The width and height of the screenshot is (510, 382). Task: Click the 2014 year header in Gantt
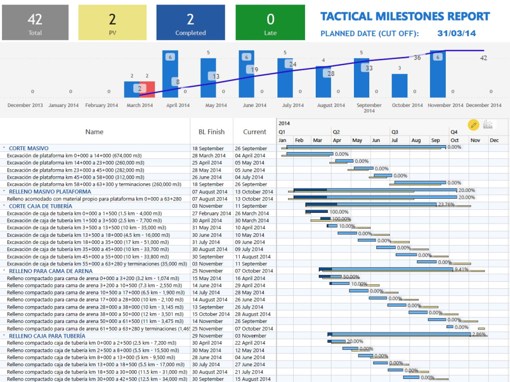pyautogui.click(x=284, y=123)
